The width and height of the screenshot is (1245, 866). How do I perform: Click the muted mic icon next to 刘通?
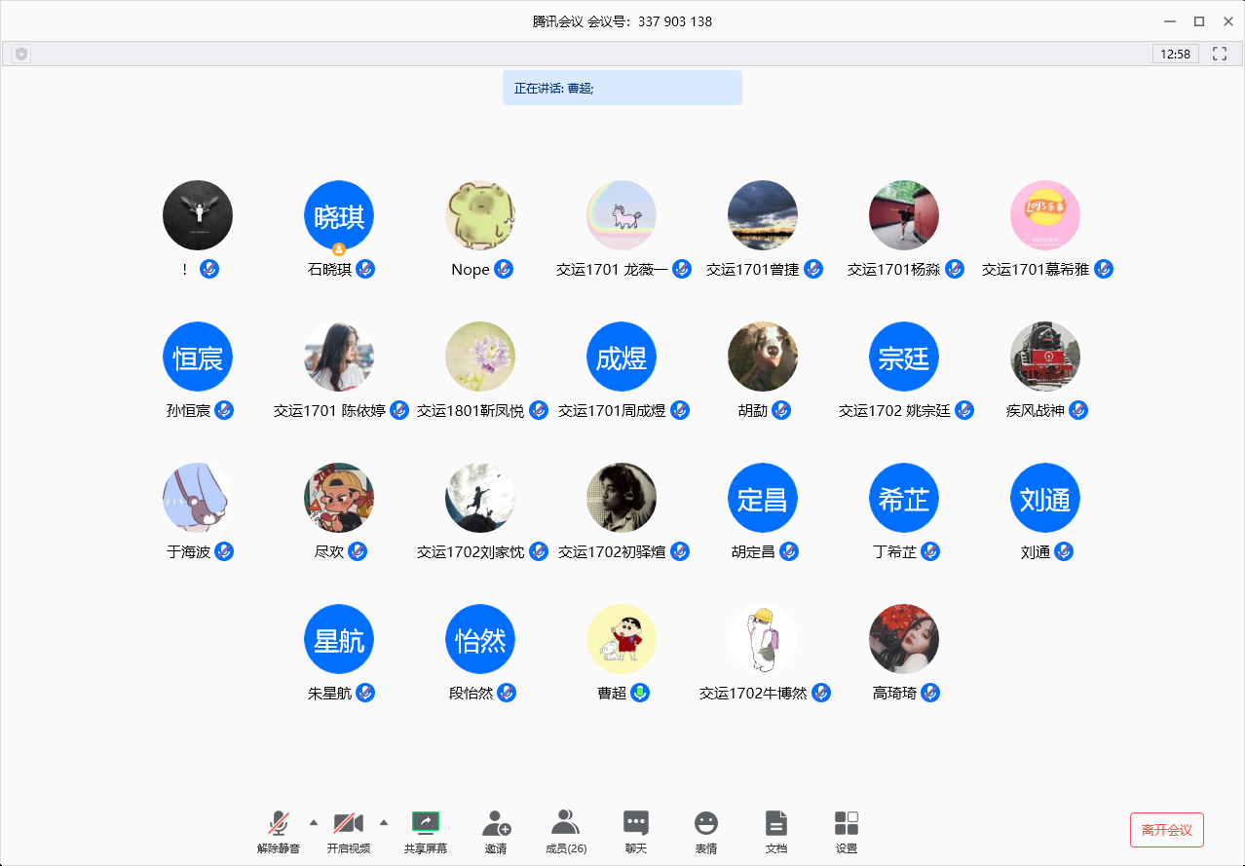pyautogui.click(x=1064, y=551)
